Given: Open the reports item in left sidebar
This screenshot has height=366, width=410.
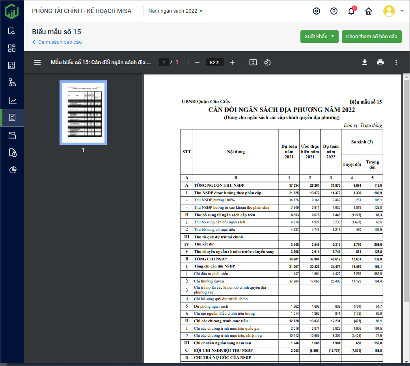Looking at the screenshot, I should pos(12,117).
